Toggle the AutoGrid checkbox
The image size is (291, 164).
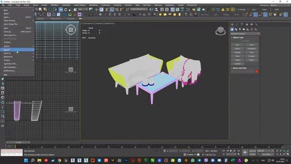pyautogui.click(x=246, y=41)
